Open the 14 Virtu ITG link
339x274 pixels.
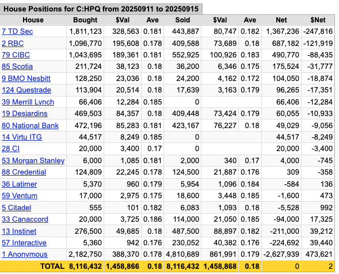pyautogui.click(x=22, y=137)
